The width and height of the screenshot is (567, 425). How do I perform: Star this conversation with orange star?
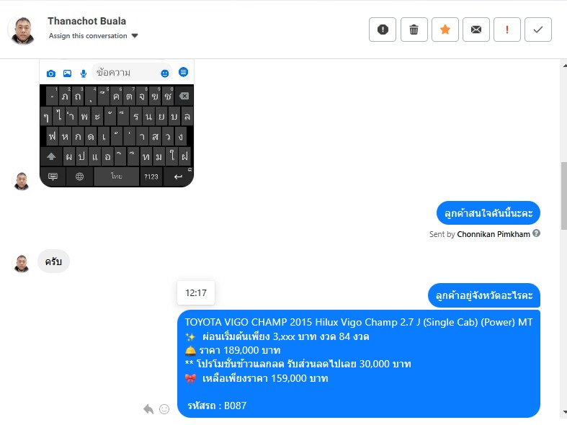[445, 30]
